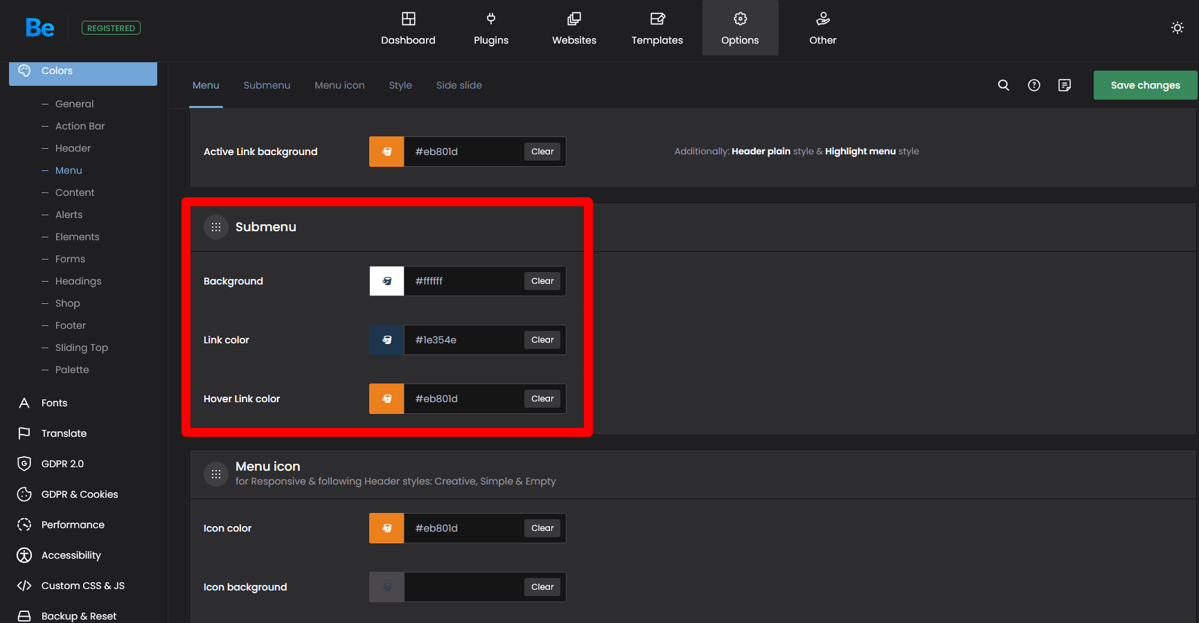Open the notes icon beside help
Screen dimensions: 1199x623
[1064, 85]
